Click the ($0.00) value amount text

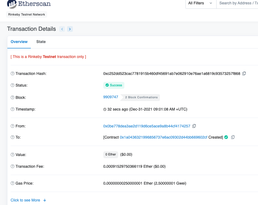click(x=126, y=154)
